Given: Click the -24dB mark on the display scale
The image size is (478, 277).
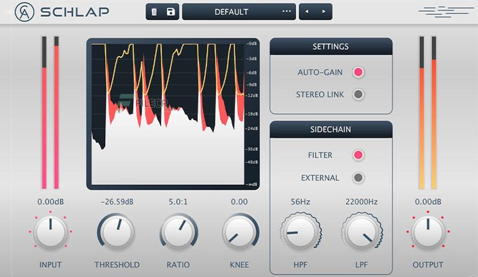Looking at the screenshot, I should pos(252,128).
